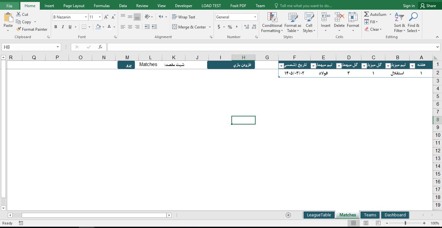Toggle Italic formatting
The width and height of the screenshot is (442, 228).
63,27
